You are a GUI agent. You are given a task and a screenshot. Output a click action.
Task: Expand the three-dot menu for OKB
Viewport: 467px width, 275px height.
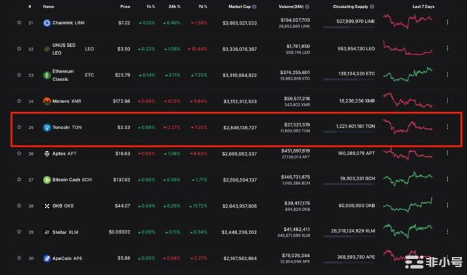(447, 206)
